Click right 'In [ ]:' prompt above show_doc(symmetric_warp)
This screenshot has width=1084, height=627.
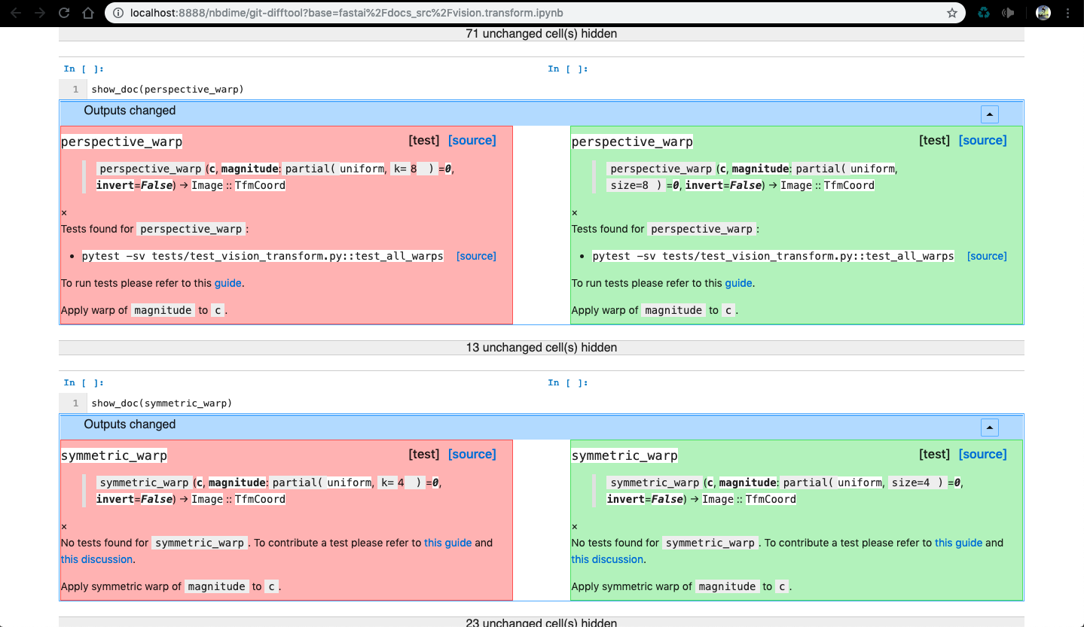pos(568,383)
